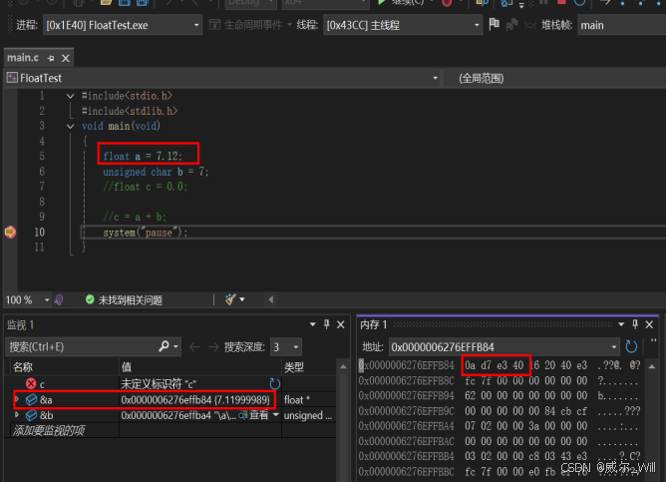Click the flag threads icon beside thread dropdown

click(x=494, y=25)
